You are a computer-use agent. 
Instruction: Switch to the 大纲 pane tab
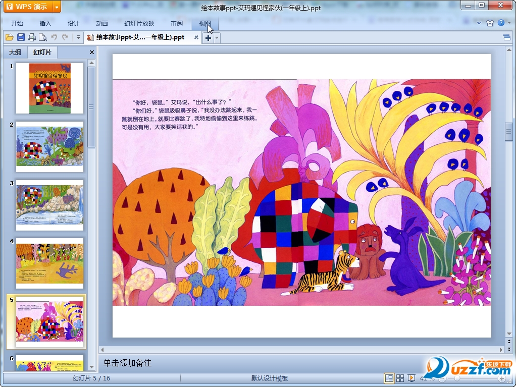pyautogui.click(x=15, y=52)
